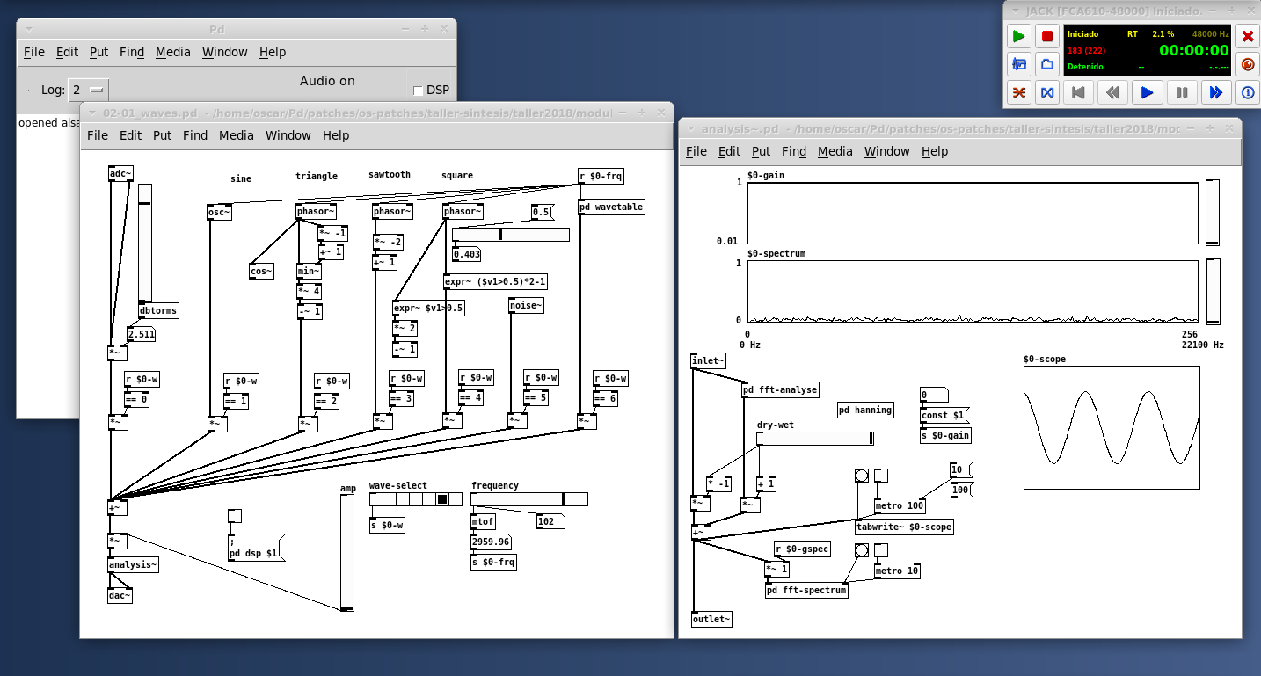Click the bang above tabwrite~ $0-scope
1261x676 pixels.
(x=861, y=476)
